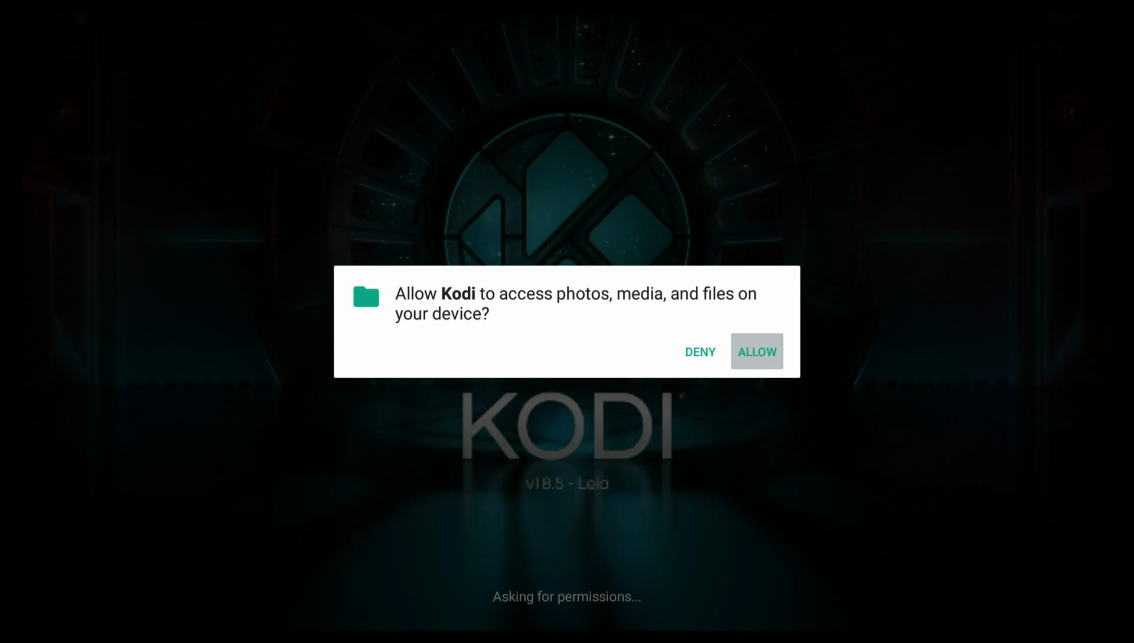Click the Asking for permissions status text
Image resolution: width=1134 pixels, height=643 pixels.
coord(566,597)
